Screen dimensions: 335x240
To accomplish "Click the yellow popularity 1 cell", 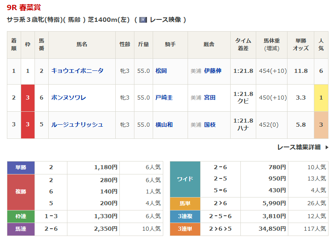I will point(321,98).
